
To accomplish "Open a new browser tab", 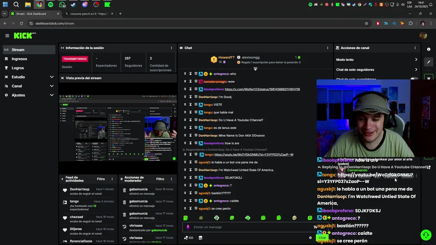I will click(x=120, y=14).
